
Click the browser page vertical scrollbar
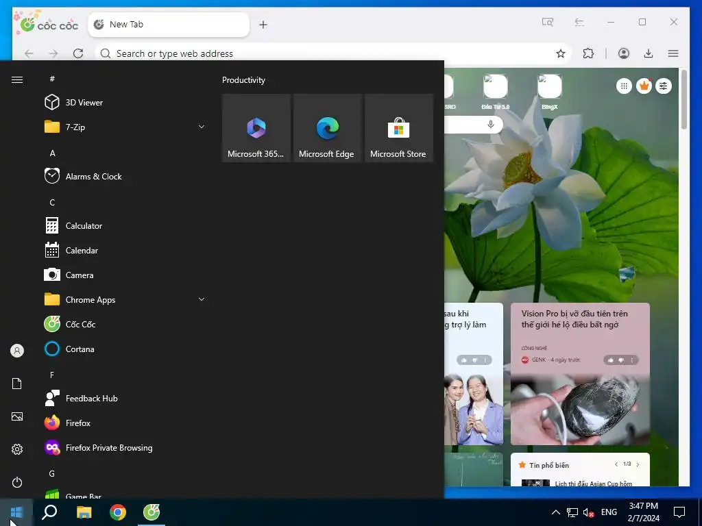click(x=683, y=100)
